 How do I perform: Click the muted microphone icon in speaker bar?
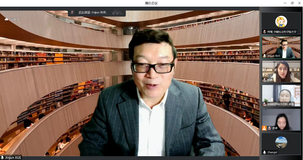(72, 12)
